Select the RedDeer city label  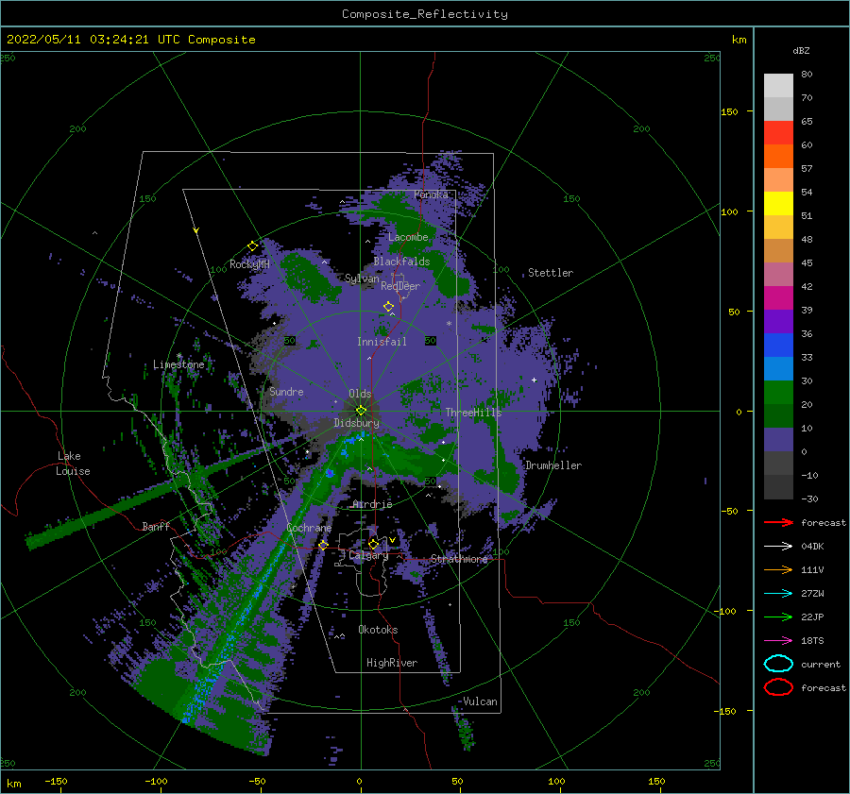[400, 286]
